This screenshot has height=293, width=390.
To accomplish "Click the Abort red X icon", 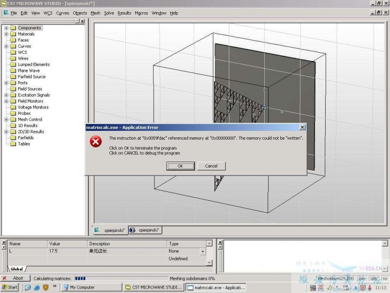I will point(4,278).
